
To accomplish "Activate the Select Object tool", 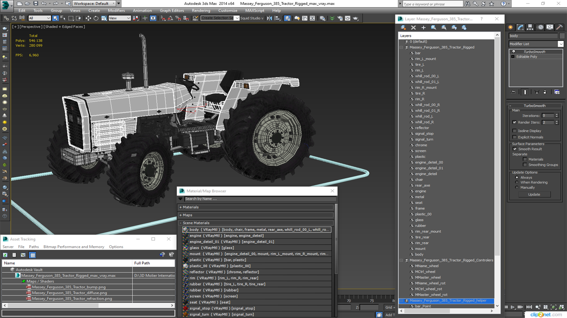I will click(55, 18).
